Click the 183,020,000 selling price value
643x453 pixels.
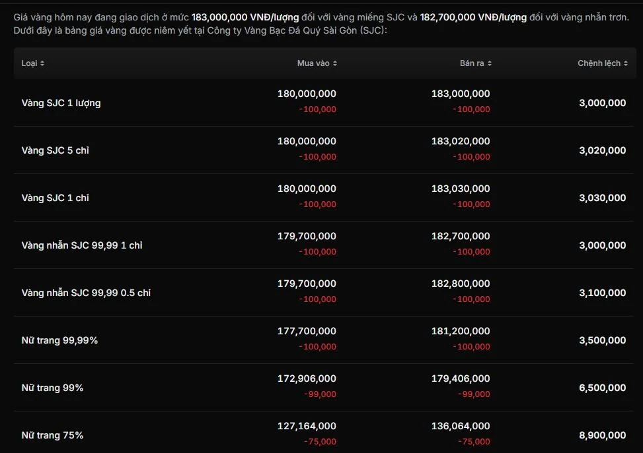[461, 141]
